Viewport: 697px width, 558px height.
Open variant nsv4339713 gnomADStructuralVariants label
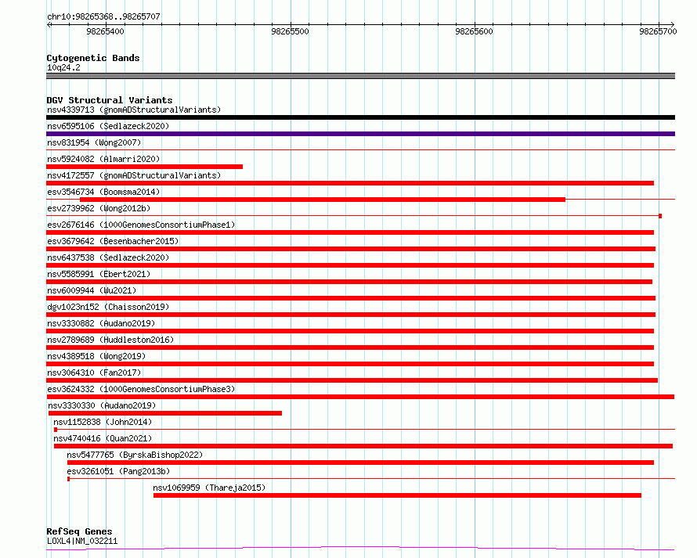134,110
